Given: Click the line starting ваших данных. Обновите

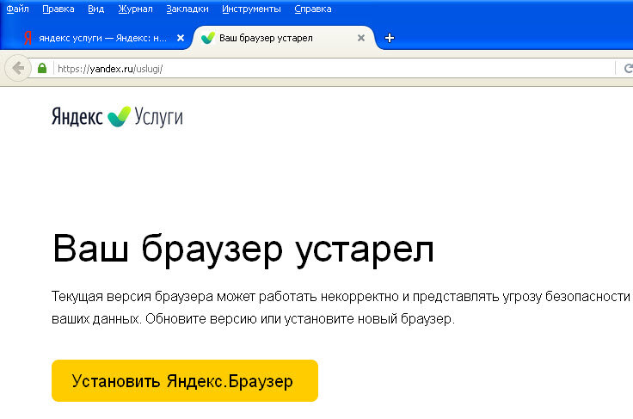Looking at the screenshot, I should point(253,319).
